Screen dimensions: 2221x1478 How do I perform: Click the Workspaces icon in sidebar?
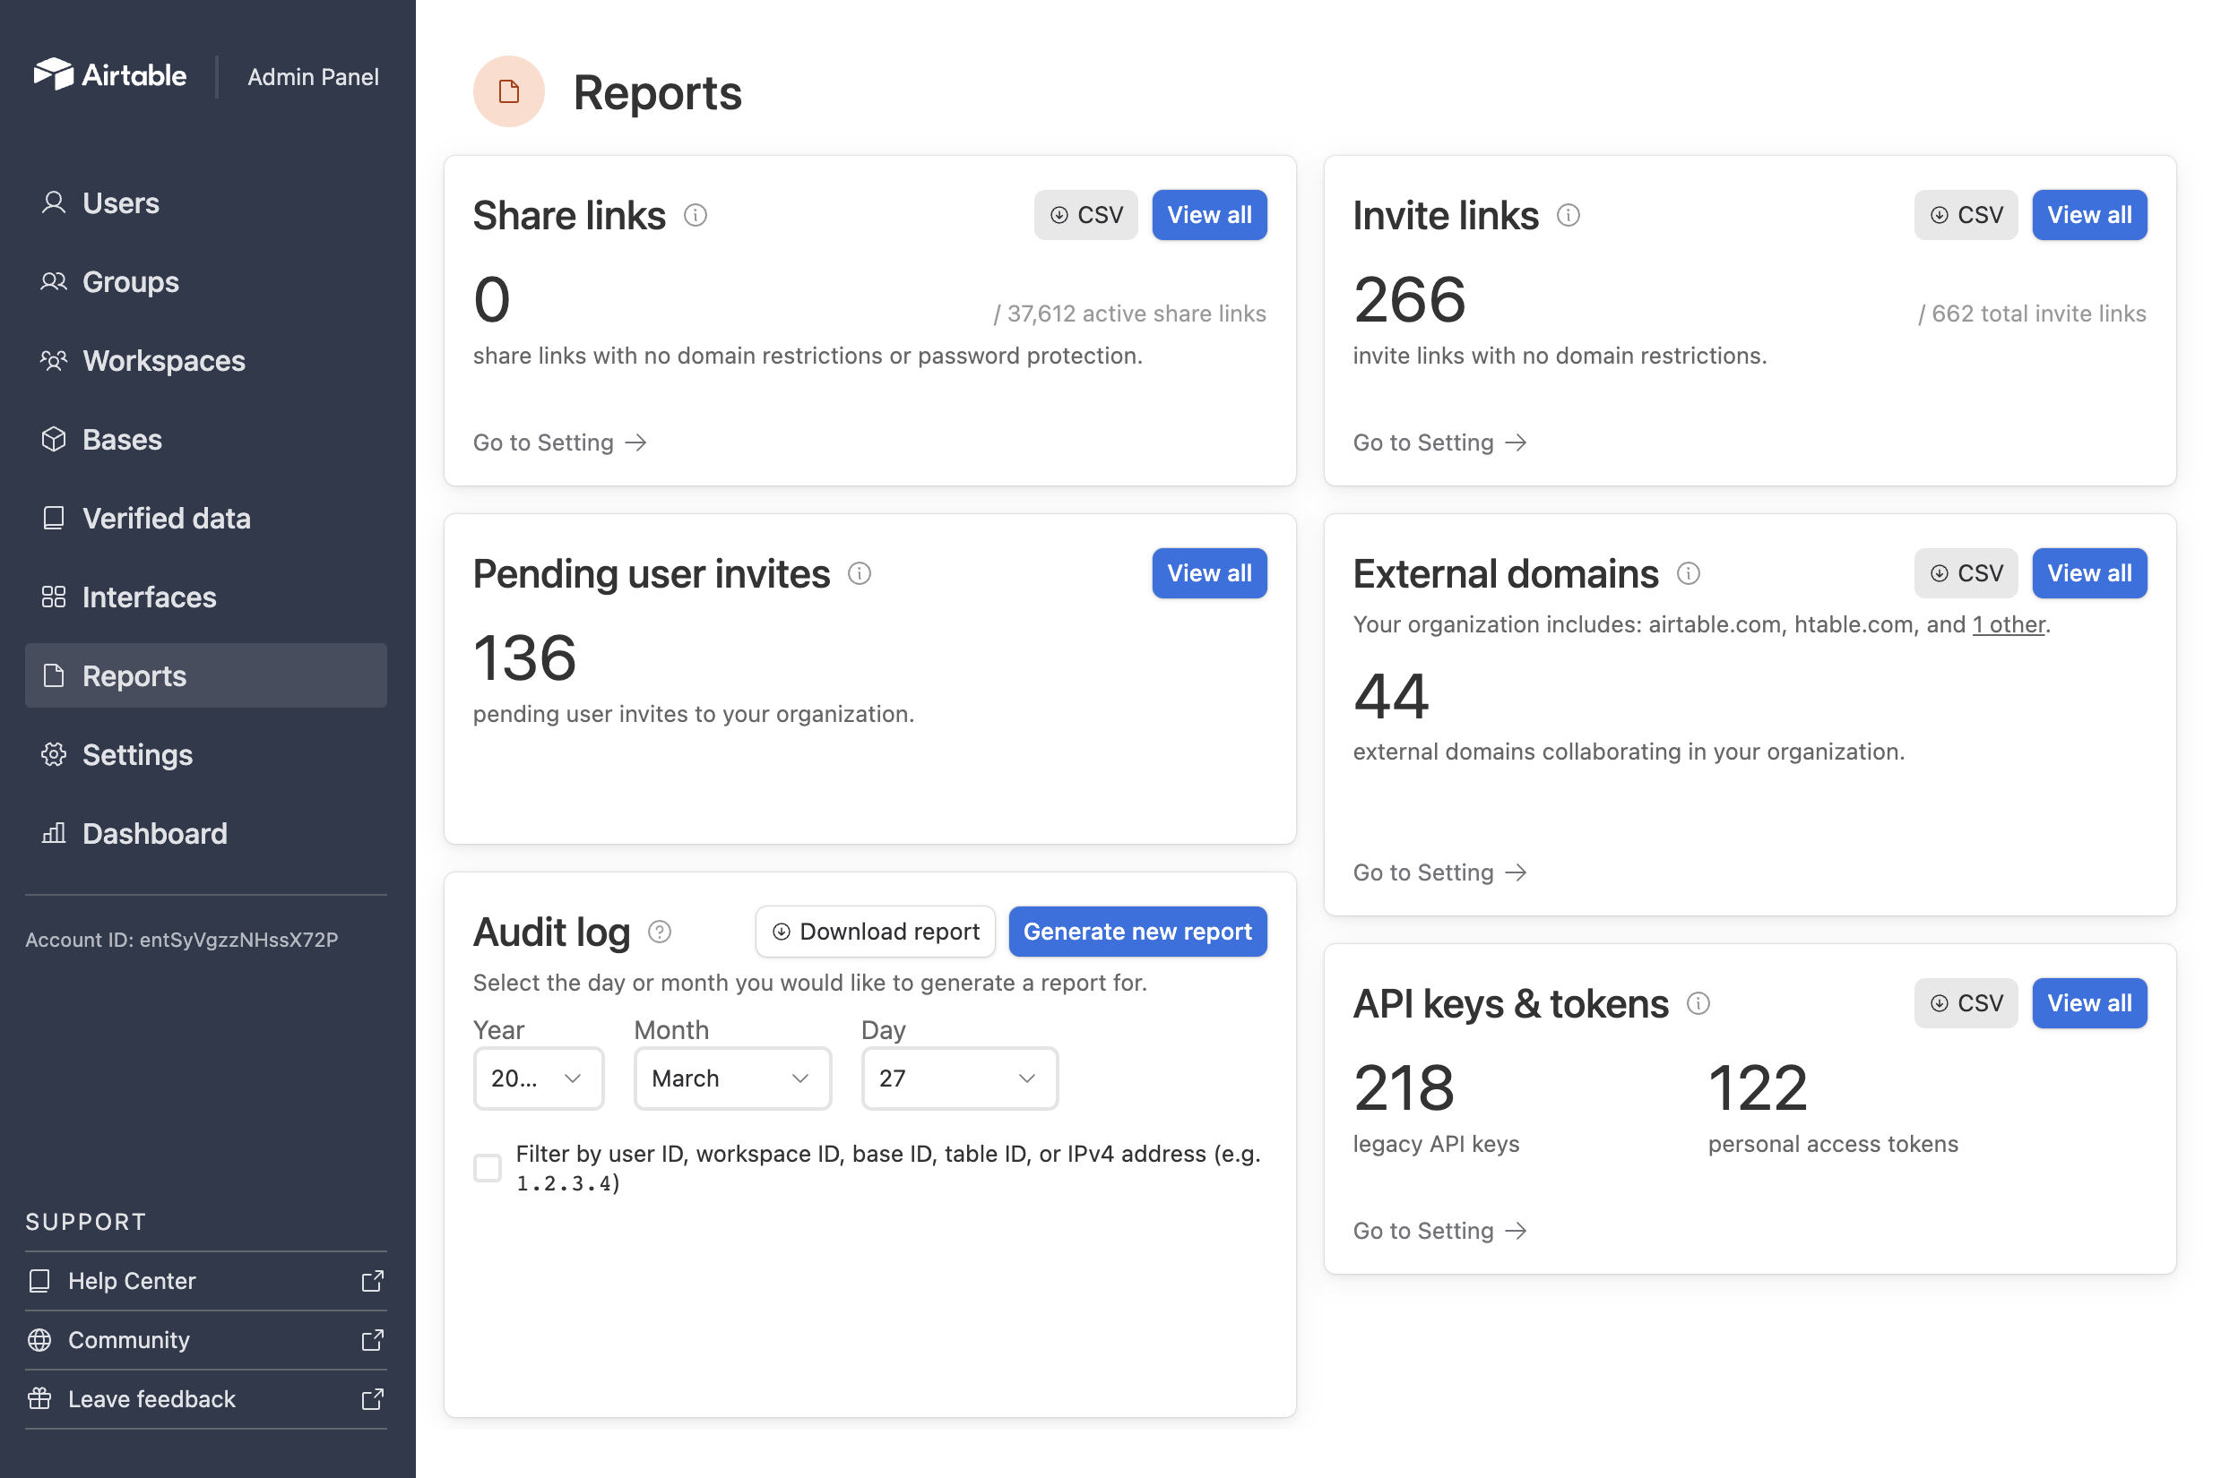(x=54, y=360)
